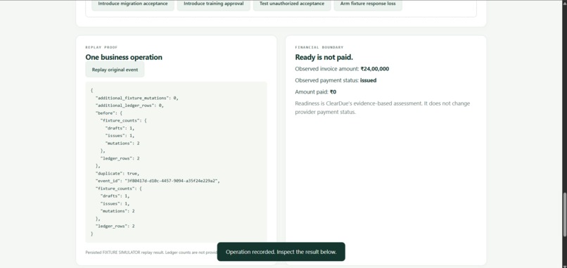Click the 'One business operation' heading
This screenshot has width=567, height=268.
pos(124,57)
